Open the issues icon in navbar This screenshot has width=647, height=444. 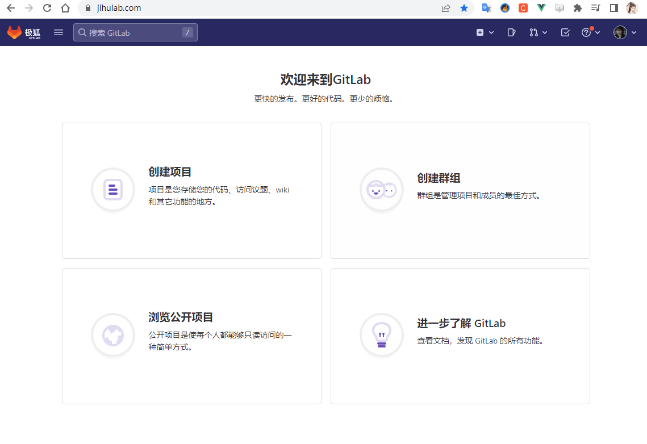(x=511, y=32)
